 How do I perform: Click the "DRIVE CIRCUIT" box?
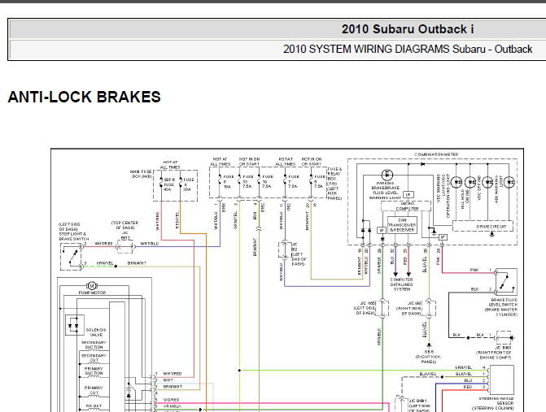click(x=483, y=227)
